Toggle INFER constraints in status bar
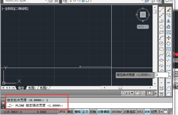This screenshot has width=178, height=115. (62, 112)
